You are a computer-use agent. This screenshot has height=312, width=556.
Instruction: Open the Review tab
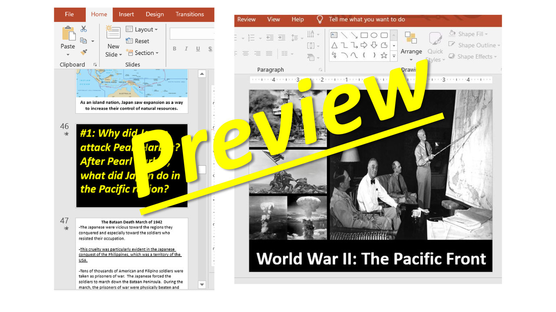(x=246, y=19)
